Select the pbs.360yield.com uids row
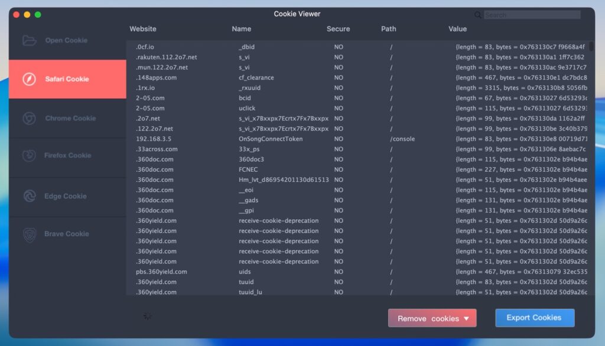This screenshot has height=346, width=605. click(x=295, y=272)
